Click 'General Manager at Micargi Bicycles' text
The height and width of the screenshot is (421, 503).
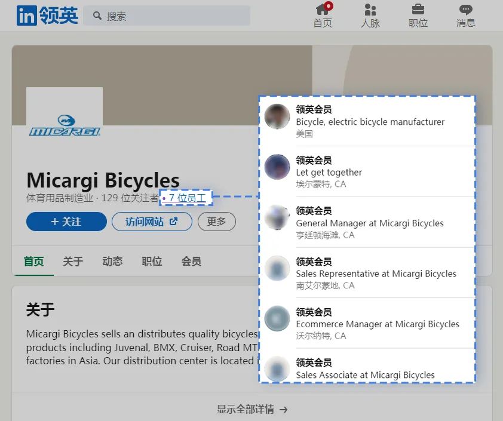coord(370,223)
